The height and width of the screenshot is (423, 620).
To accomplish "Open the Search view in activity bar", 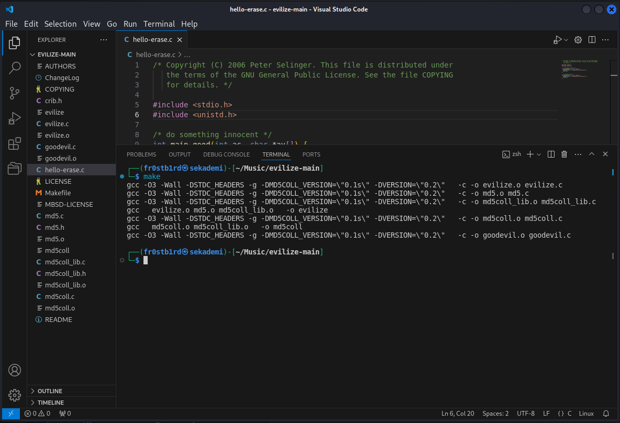I will coord(15,68).
